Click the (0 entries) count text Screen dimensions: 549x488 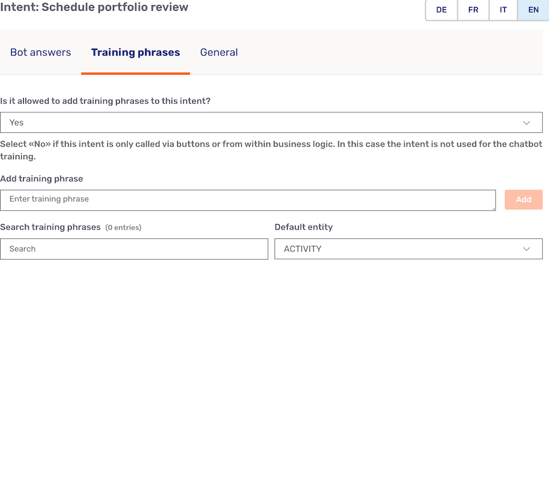click(x=124, y=228)
